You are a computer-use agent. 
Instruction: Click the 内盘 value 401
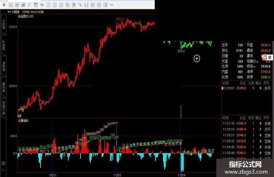(240, 72)
